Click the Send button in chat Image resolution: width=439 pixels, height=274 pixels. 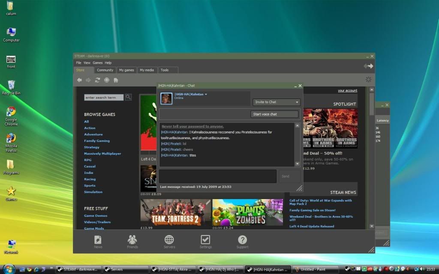coord(290,176)
